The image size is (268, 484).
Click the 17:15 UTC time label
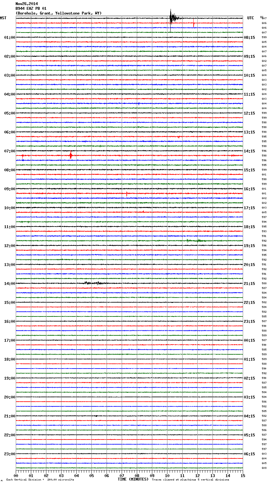(249, 208)
